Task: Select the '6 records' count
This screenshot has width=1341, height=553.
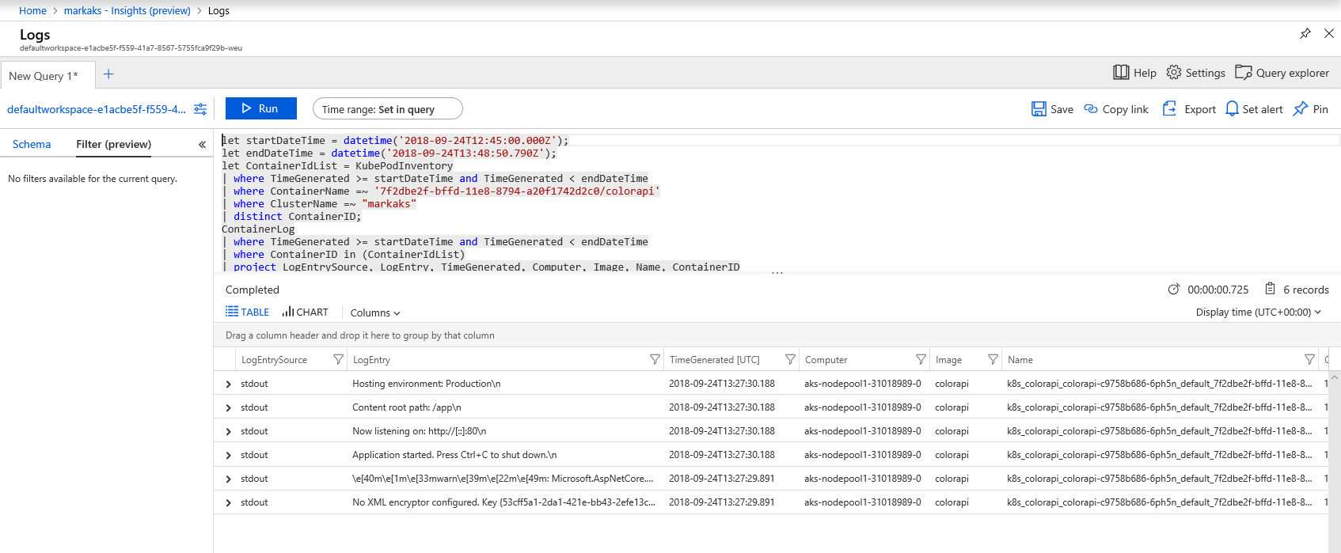Action: click(x=1305, y=290)
